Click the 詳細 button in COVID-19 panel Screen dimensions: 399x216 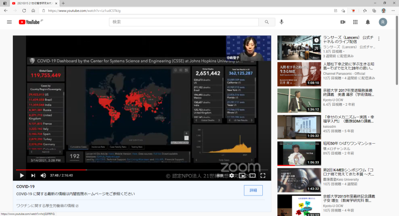pos(253,190)
